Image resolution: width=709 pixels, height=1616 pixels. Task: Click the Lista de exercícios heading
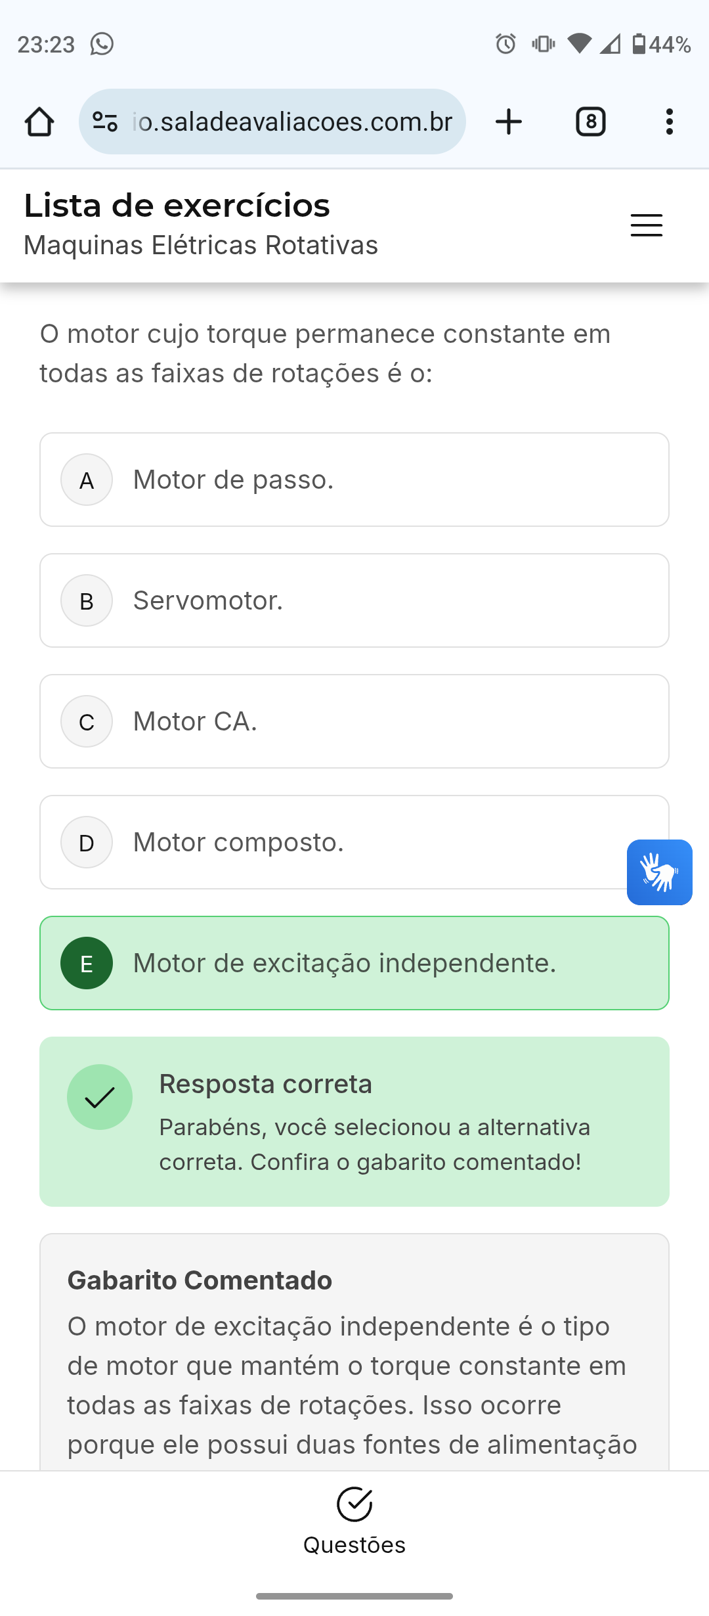coord(177,206)
